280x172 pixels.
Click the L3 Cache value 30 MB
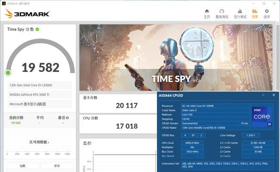coord(258,152)
